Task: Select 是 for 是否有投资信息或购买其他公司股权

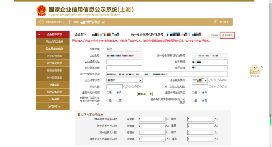Action: [193, 101]
